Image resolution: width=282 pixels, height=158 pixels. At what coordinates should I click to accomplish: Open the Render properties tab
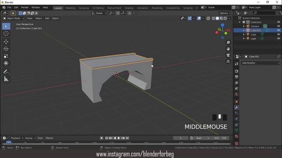click(237, 71)
